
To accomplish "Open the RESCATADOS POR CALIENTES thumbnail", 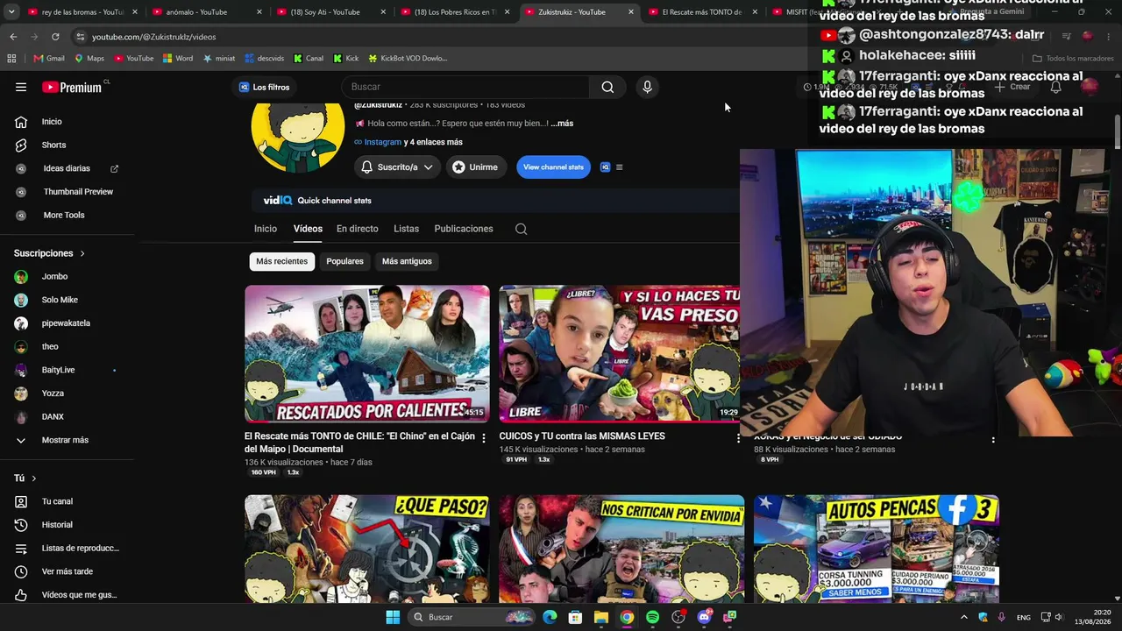I will tap(367, 353).
